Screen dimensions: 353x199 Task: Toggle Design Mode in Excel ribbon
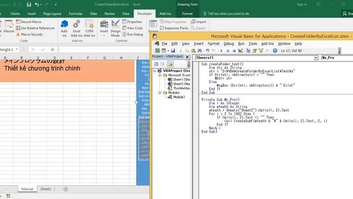pyautogui.click(x=115, y=28)
